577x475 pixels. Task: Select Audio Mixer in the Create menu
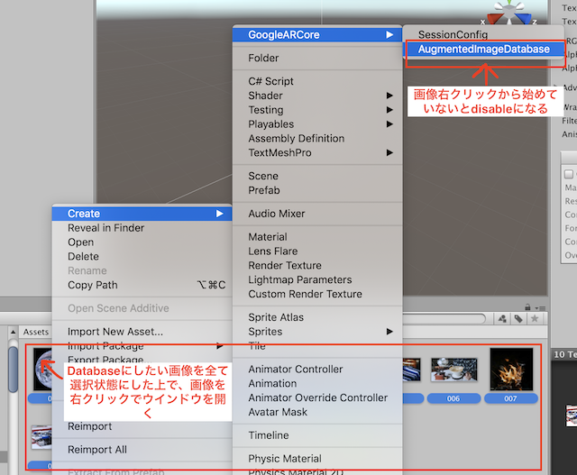(x=317, y=214)
